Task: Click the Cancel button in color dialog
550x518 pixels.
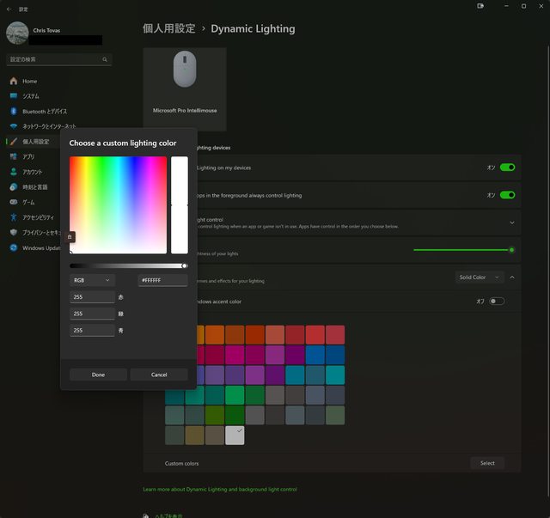Action: [159, 375]
